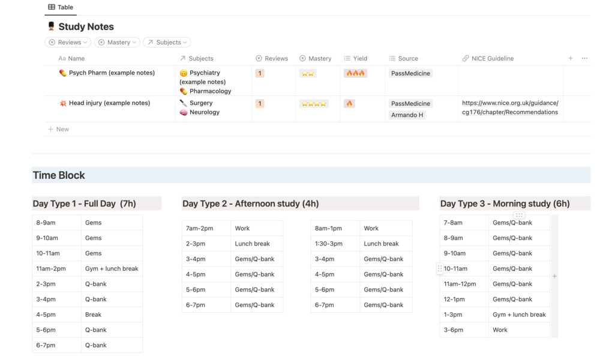Click the column drag handle above Gems/Q-bank
The height and width of the screenshot is (362, 603).
click(519, 215)
